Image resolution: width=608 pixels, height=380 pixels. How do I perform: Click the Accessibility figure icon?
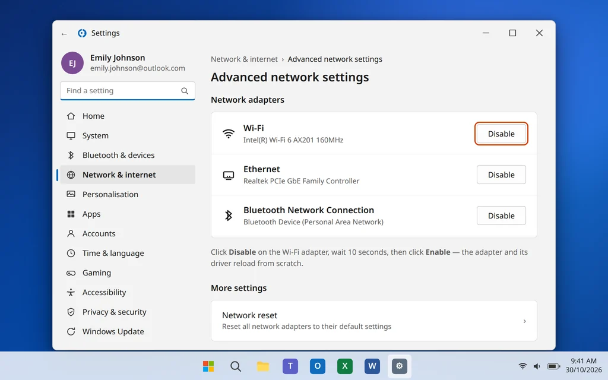point(71,292)
